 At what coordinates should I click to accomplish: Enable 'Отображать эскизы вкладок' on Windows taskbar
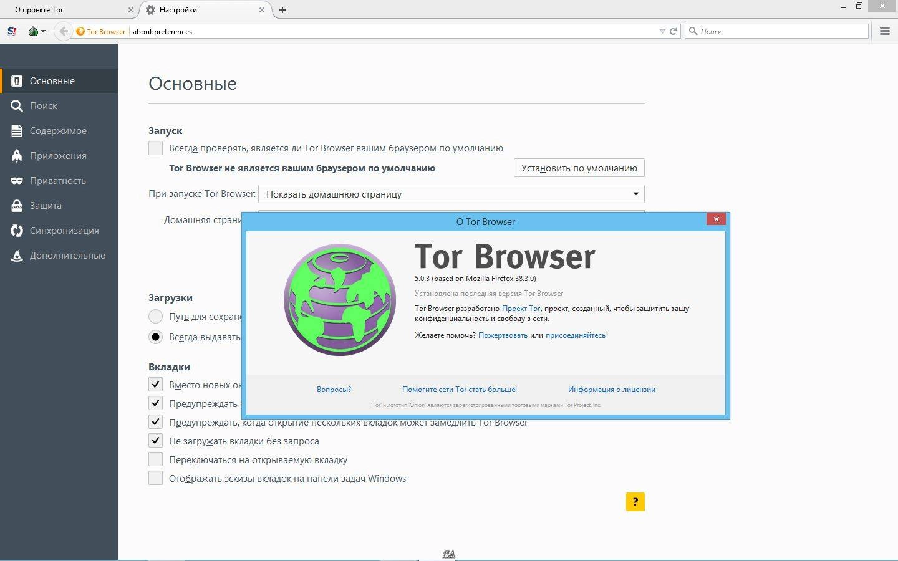[x=155, y=478]
